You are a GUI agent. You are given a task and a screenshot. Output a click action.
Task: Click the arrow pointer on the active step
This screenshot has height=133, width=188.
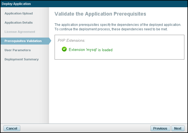(50, 41)
